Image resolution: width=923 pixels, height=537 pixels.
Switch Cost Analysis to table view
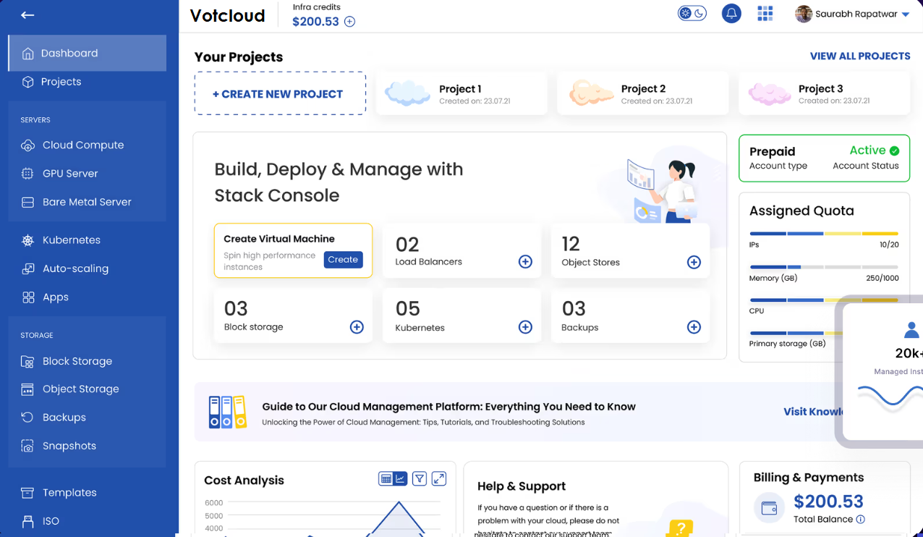[x=387, y=478]
